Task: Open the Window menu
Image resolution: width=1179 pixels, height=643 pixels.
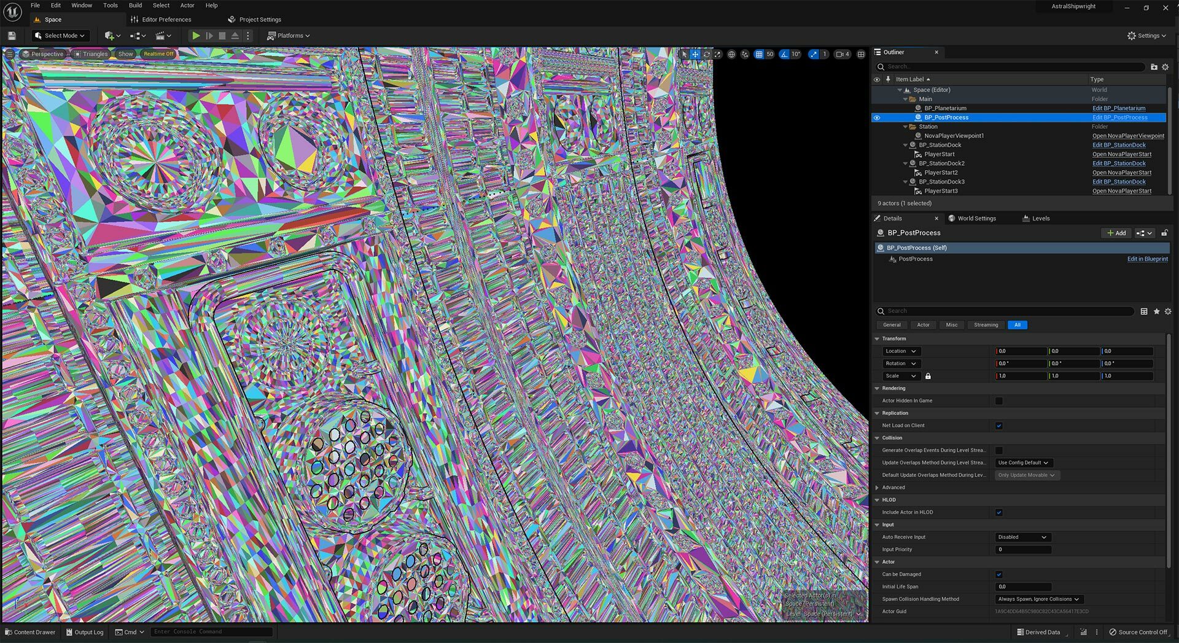Action: [82, 6]
